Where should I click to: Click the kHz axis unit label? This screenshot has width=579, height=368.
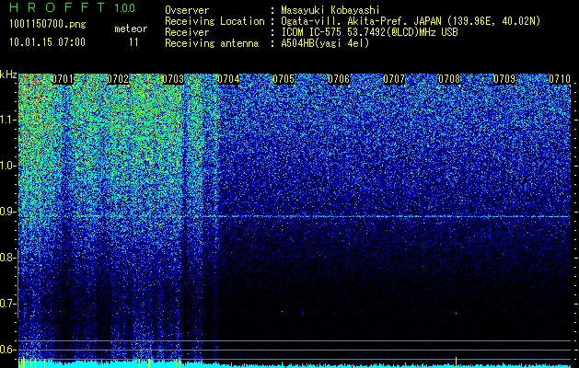click(x=8, y=75)
